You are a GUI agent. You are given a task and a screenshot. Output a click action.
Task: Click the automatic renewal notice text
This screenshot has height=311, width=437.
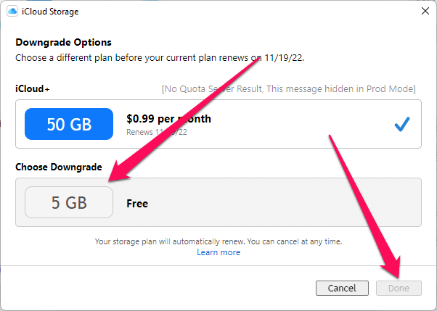pos(218,241)
